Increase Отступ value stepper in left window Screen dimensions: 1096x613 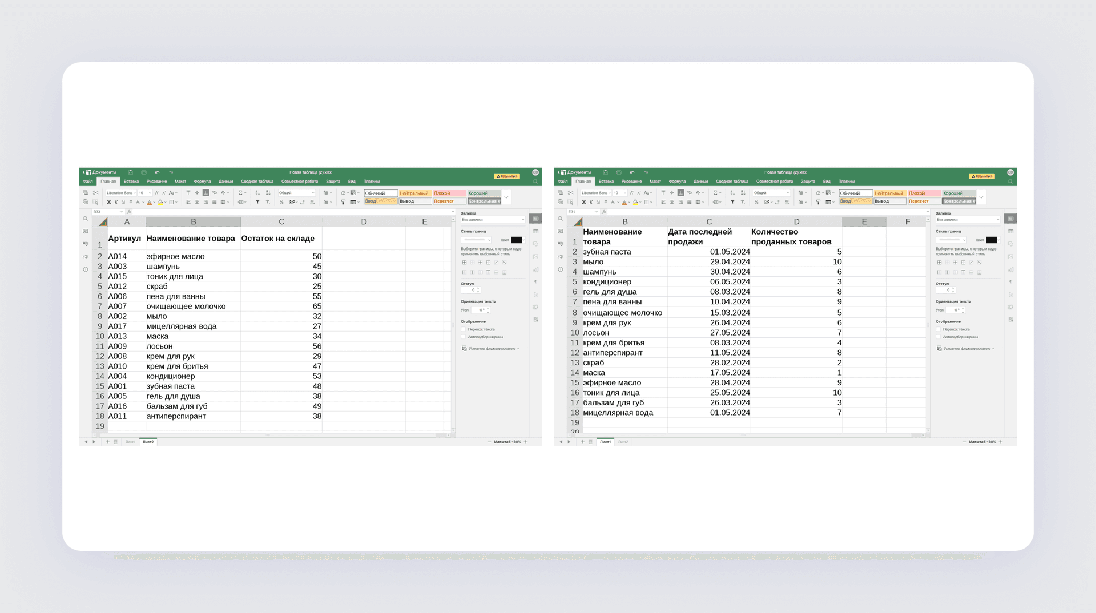click(x=478, y=289)
